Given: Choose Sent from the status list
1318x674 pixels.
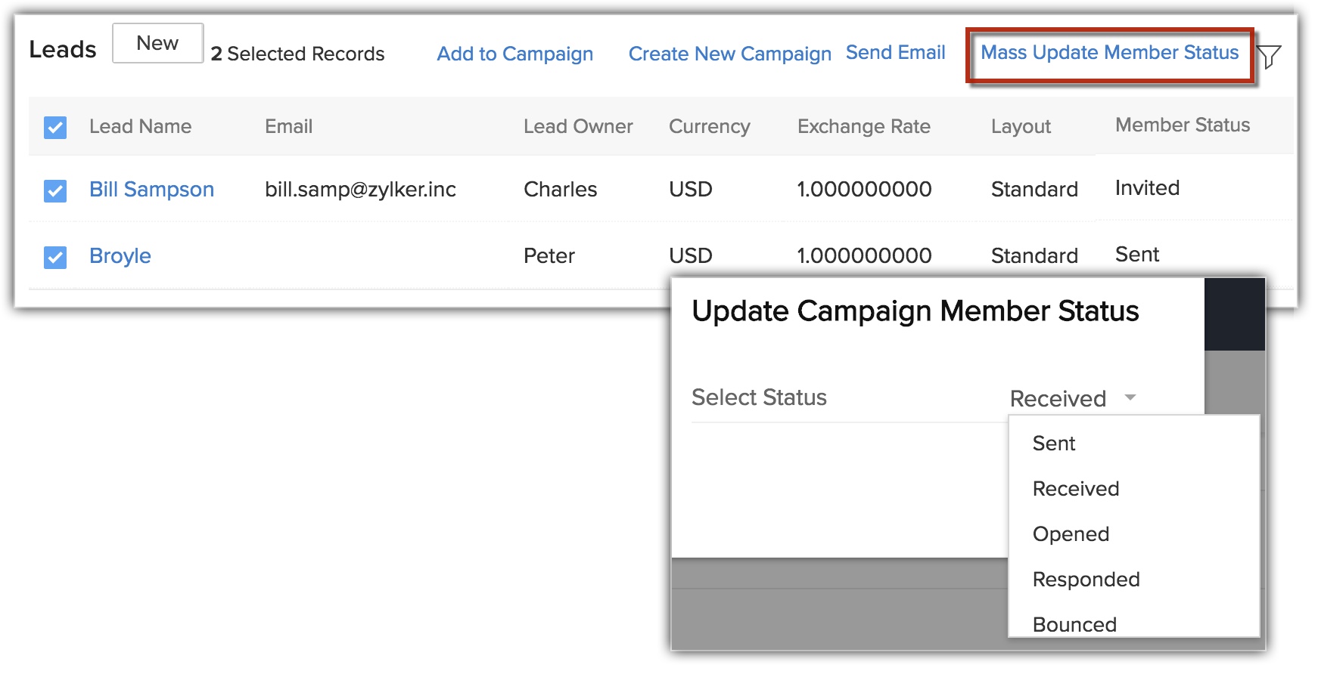Looking at the screenshot, I should tap(1053, 444).
